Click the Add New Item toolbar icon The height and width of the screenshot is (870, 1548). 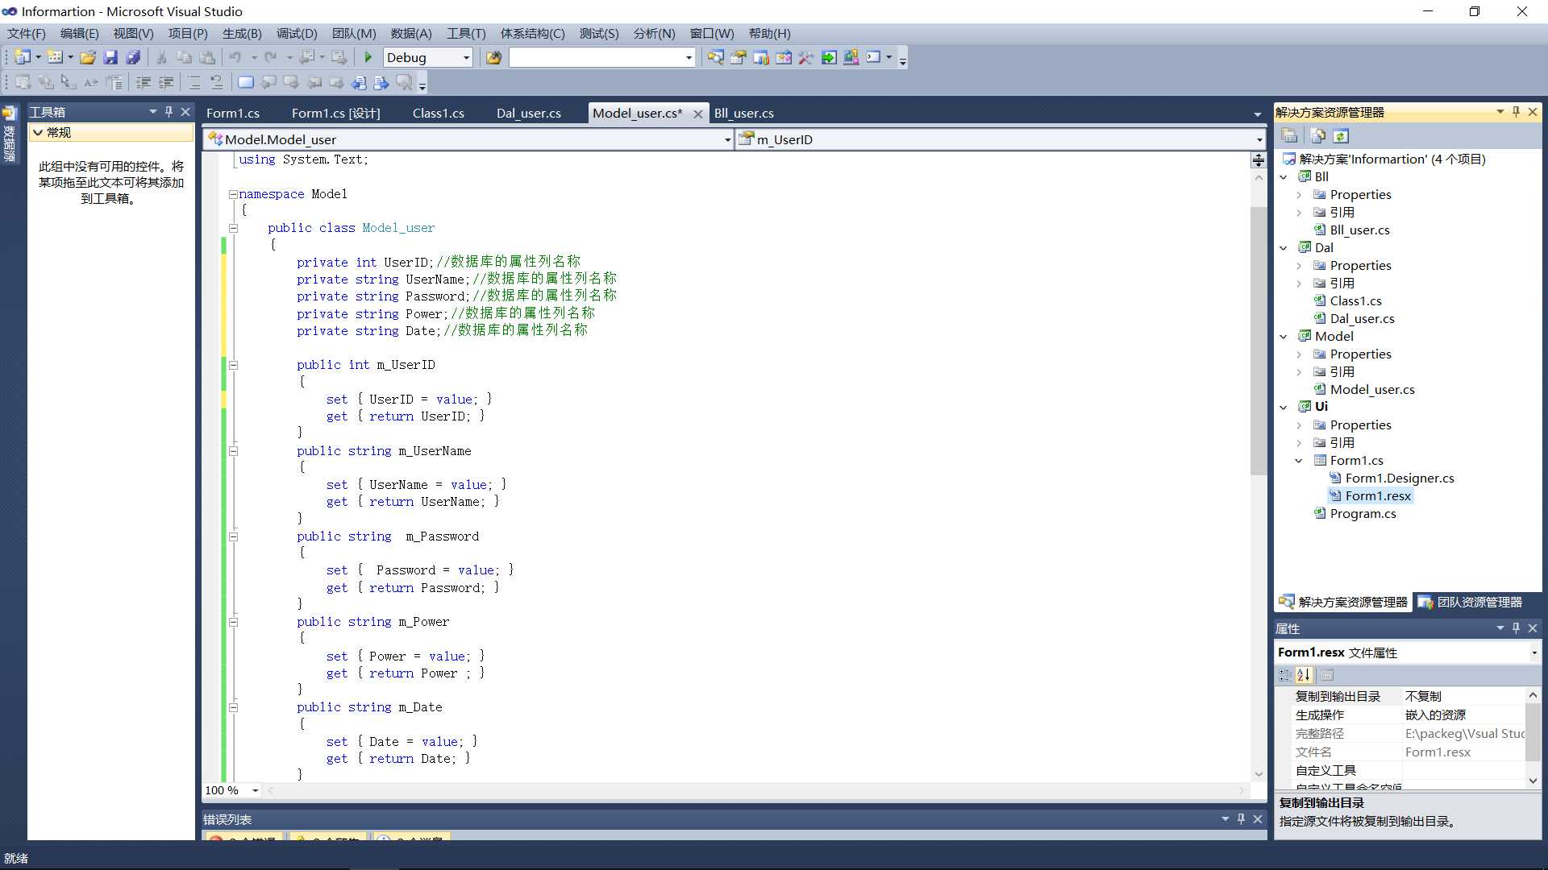point(55,57)
